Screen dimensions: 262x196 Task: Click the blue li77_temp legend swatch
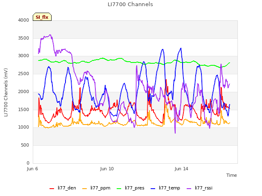tap(153, 189)
